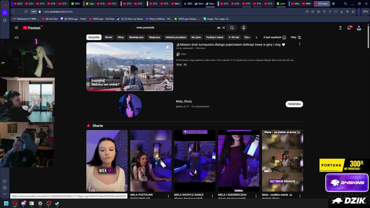Select the Wszystkie filter chip
This screenshot has width=370, height=208.
pyautogui.click(x=94, y=37)
